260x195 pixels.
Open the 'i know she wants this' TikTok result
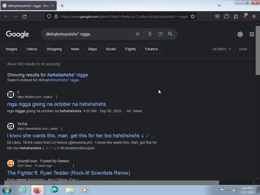click(81, 136)
